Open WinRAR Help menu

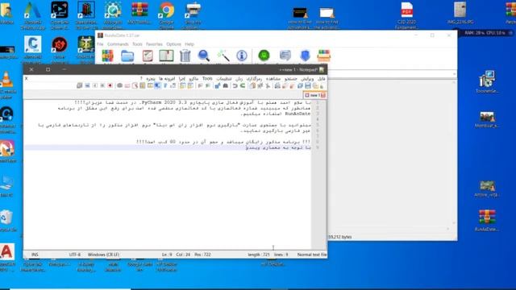tap(189, 44)
